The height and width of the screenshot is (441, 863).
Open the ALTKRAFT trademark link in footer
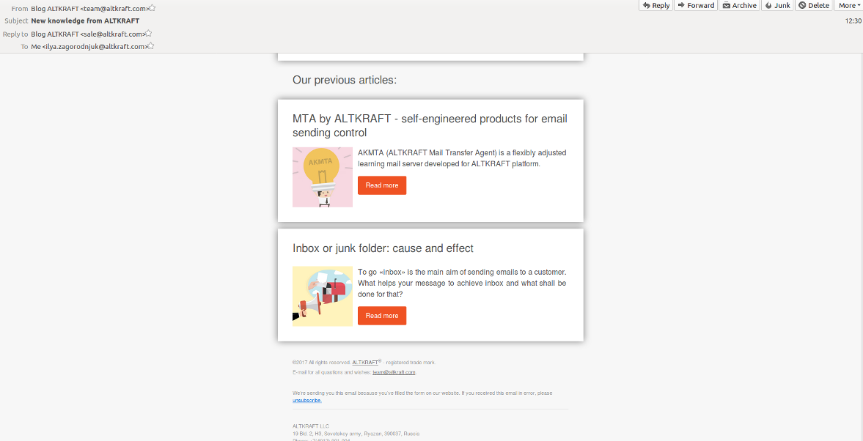point(365,363)
